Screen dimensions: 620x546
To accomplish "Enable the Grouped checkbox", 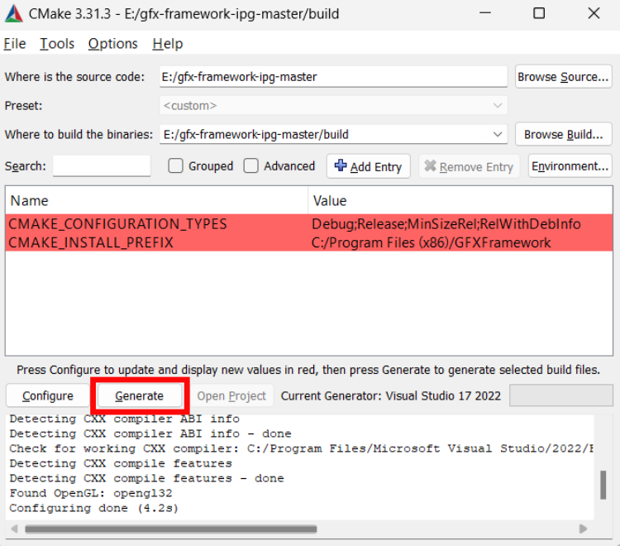I will (175, 166).
